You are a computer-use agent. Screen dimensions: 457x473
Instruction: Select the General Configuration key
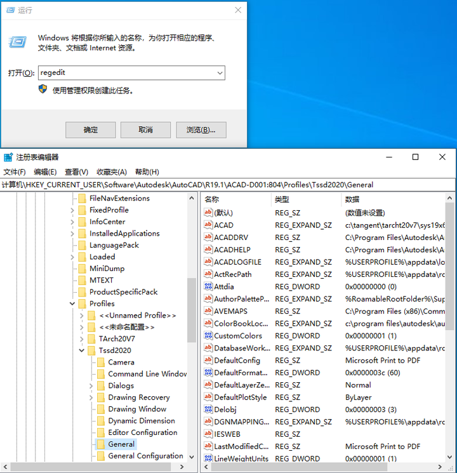point(146,456)
